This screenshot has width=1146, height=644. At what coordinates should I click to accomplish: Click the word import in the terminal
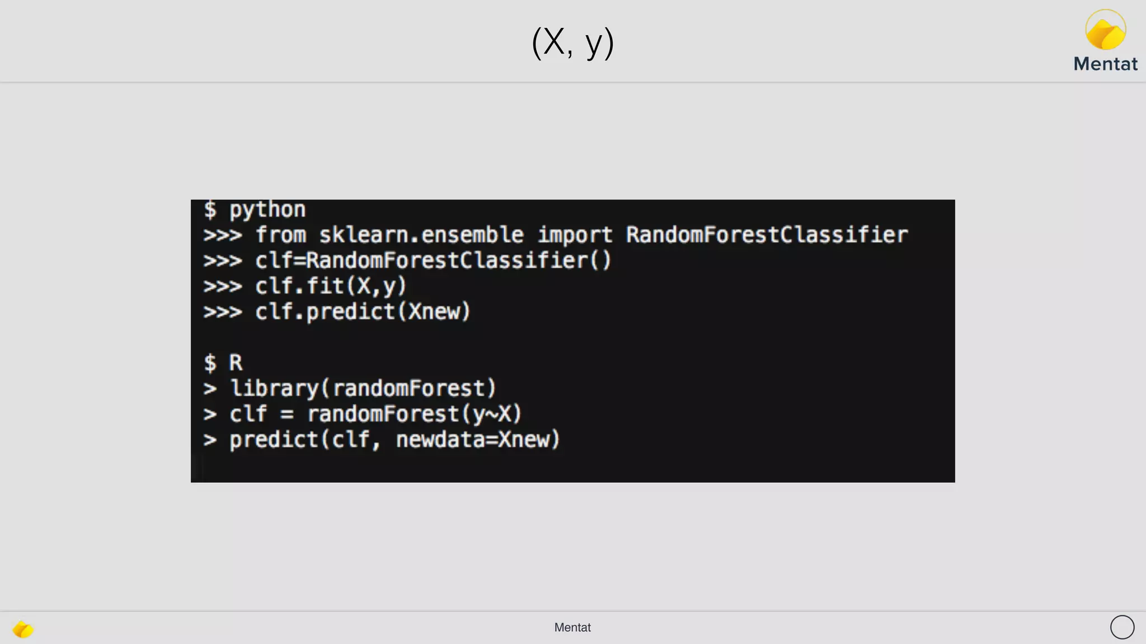coord(575,235)
